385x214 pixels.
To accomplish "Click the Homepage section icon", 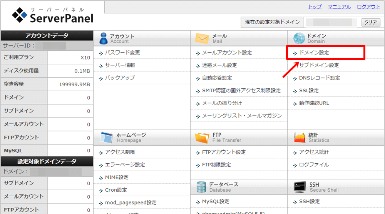I will 106,138.
